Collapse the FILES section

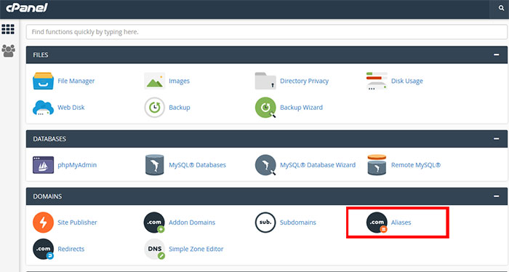coord(497,55)
